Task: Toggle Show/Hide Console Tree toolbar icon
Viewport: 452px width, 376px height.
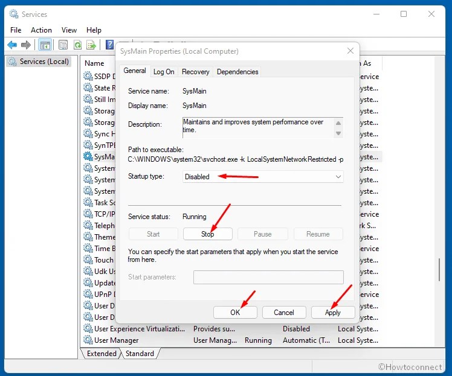Action: click(45, 45)
